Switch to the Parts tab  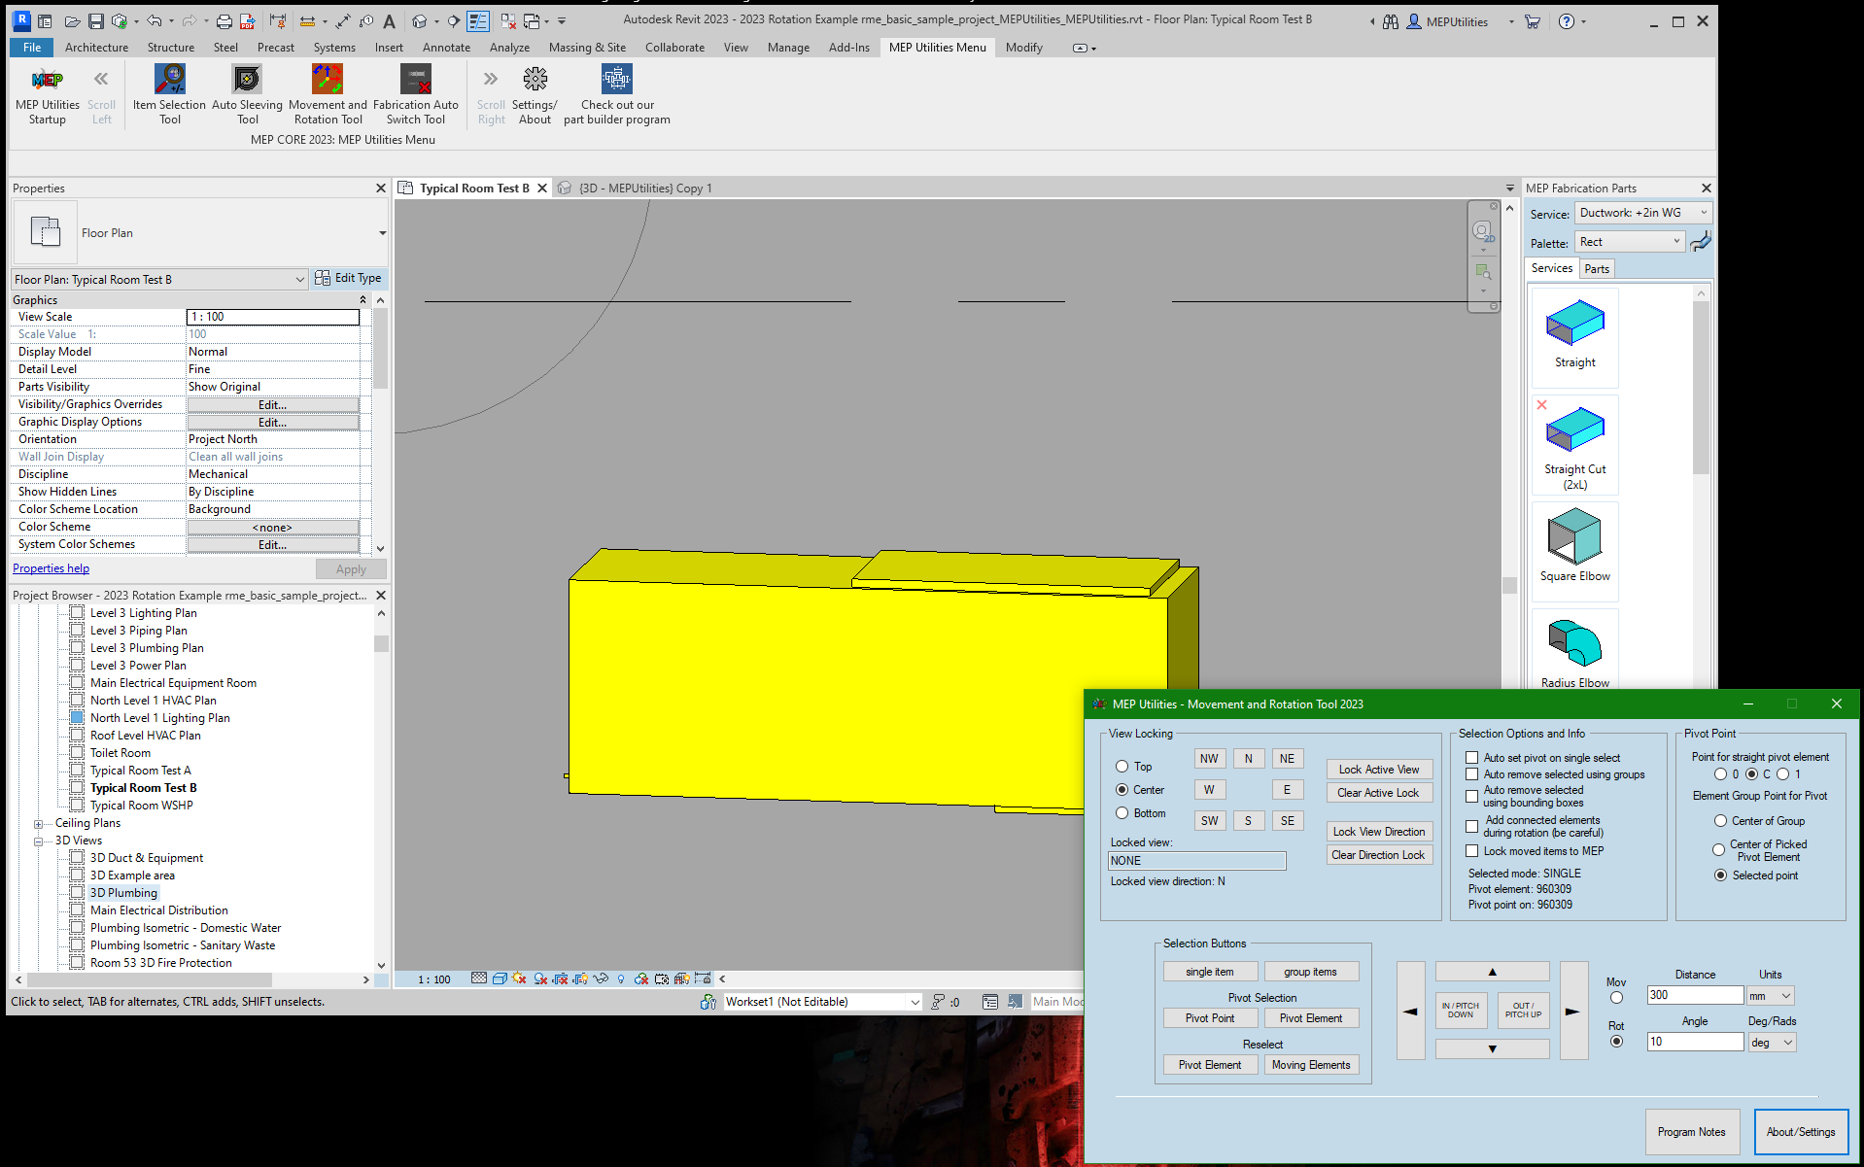point(1597,269)
